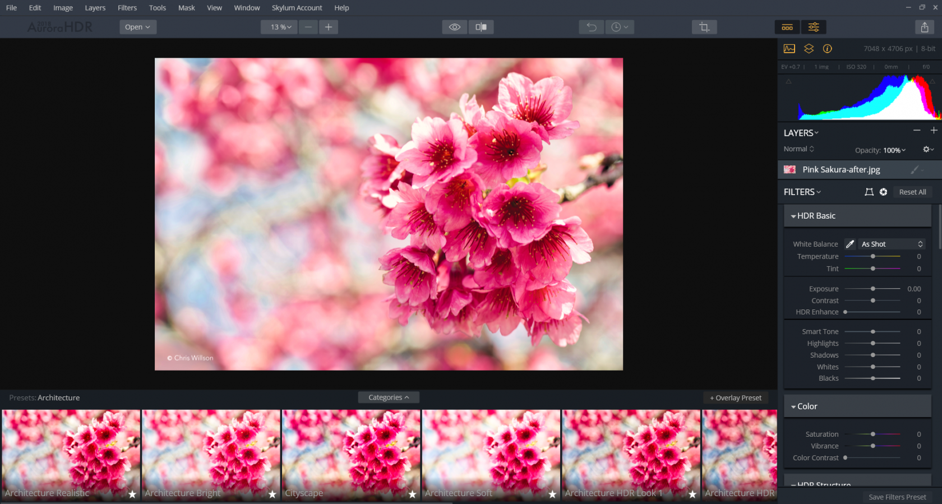This screenshot has height=504, width=942.
Task: Click the Reset All button
Action: (x=912, y=192)
